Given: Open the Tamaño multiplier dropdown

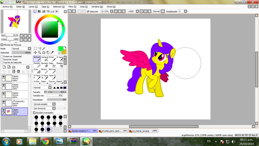Looking at the screenshot, I should [x=45, y=92].
